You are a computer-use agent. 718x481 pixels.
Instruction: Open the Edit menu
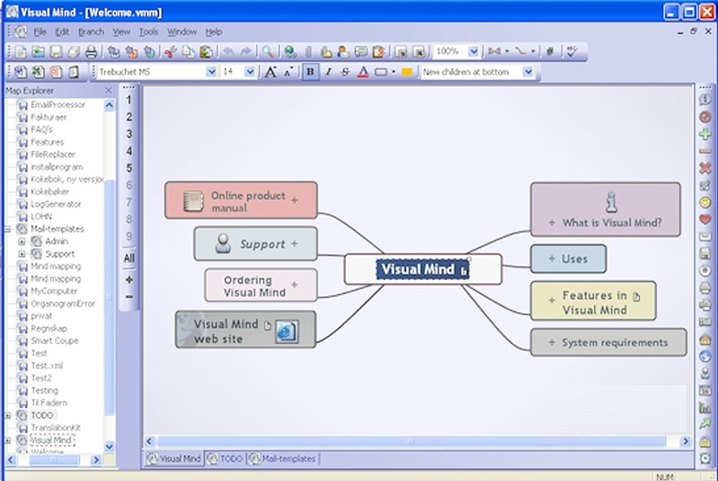62,31
